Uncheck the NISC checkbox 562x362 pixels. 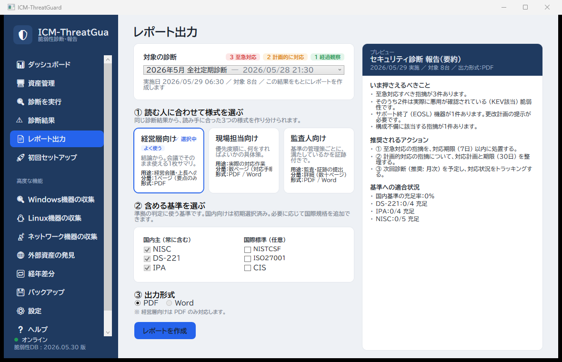pos(147,250)
